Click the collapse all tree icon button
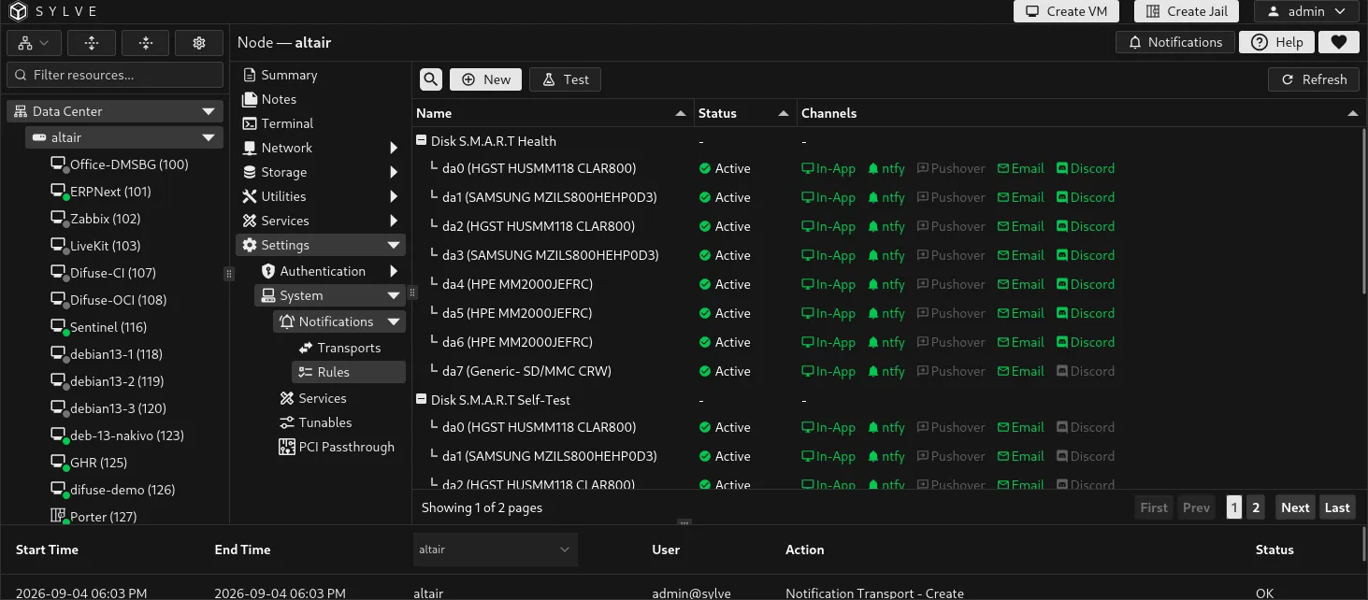The width and height of the screenshot is (1368, 600). tap(145, 43)
